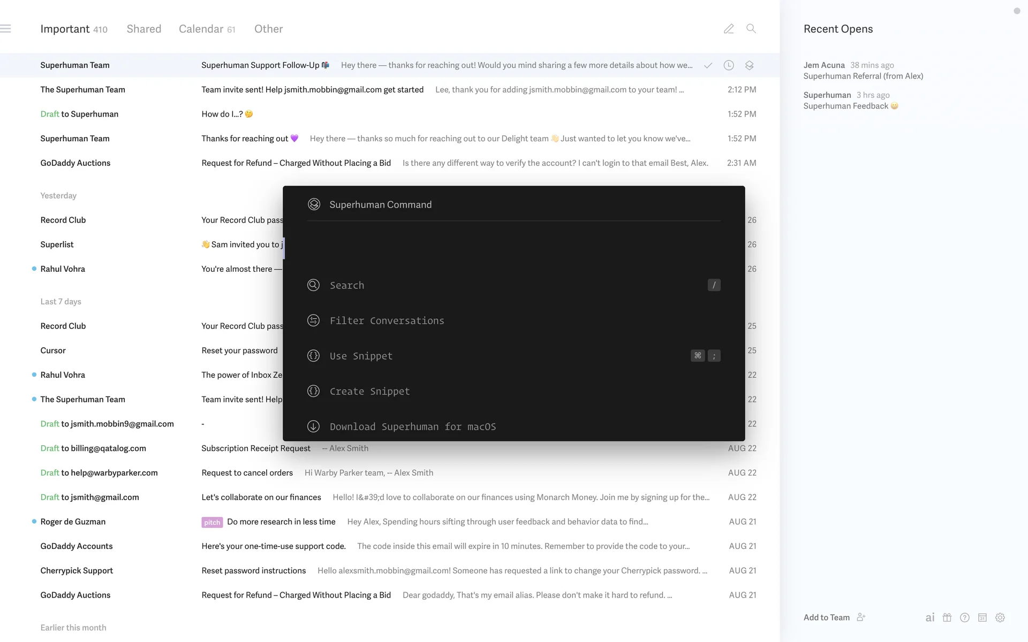Open the Roger de Guzman pitch email
Screen dimensions: 1028x642
tap(281, 522)
